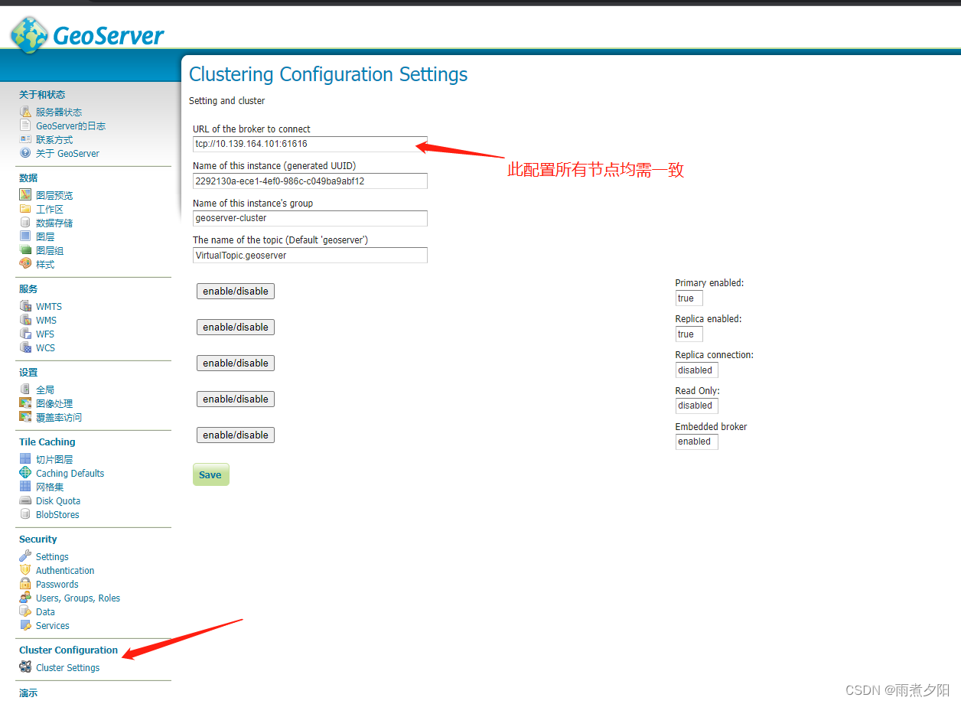961x704 pixels.
Task: Click the WMTS service icon
Action: tap(25, 306)
